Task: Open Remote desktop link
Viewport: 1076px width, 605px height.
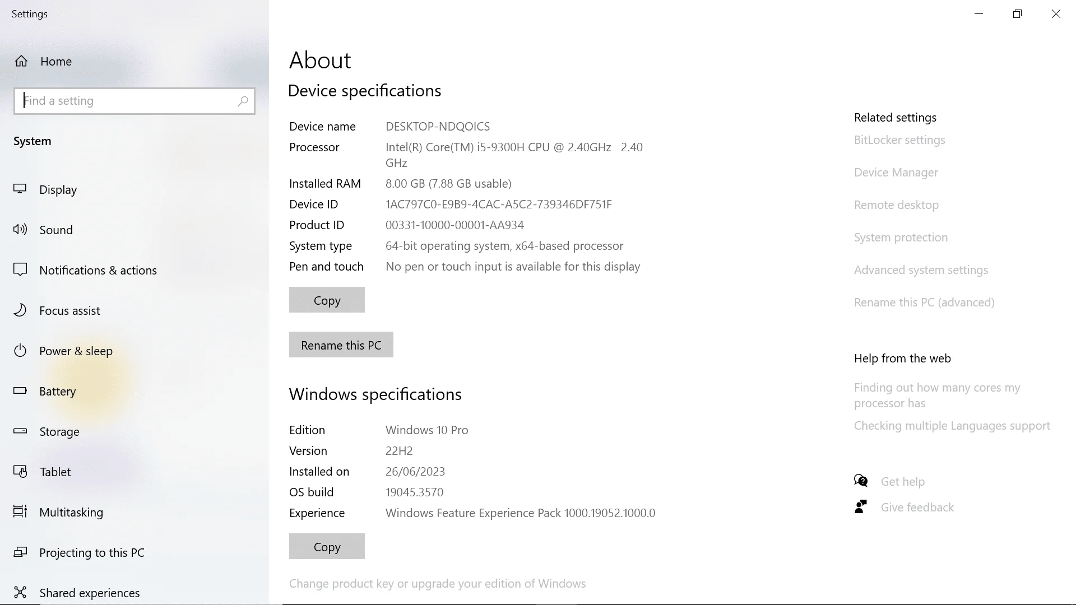Action: [x=896, y=205]
